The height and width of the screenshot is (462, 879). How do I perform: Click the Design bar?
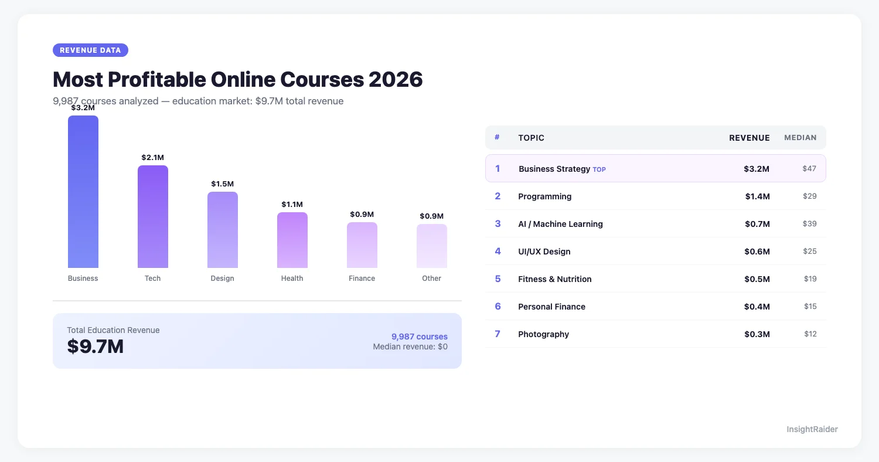[x=222, y=229]
